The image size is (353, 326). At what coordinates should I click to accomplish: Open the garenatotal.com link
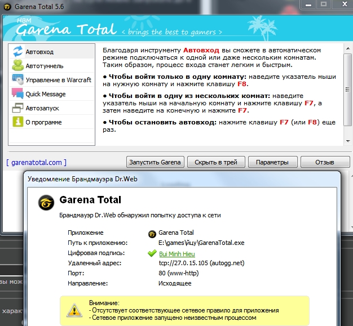pyautogui.click(x=37, y=162)
